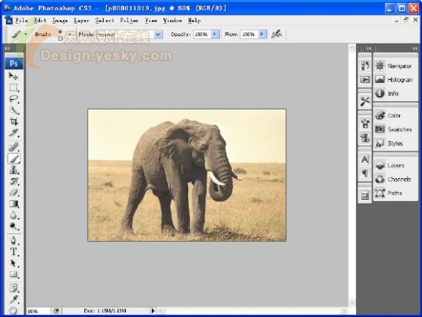The height and width of the screenshot is (317, 422).
Task: Open the Tool Presets panel icon
Action: 365,101
